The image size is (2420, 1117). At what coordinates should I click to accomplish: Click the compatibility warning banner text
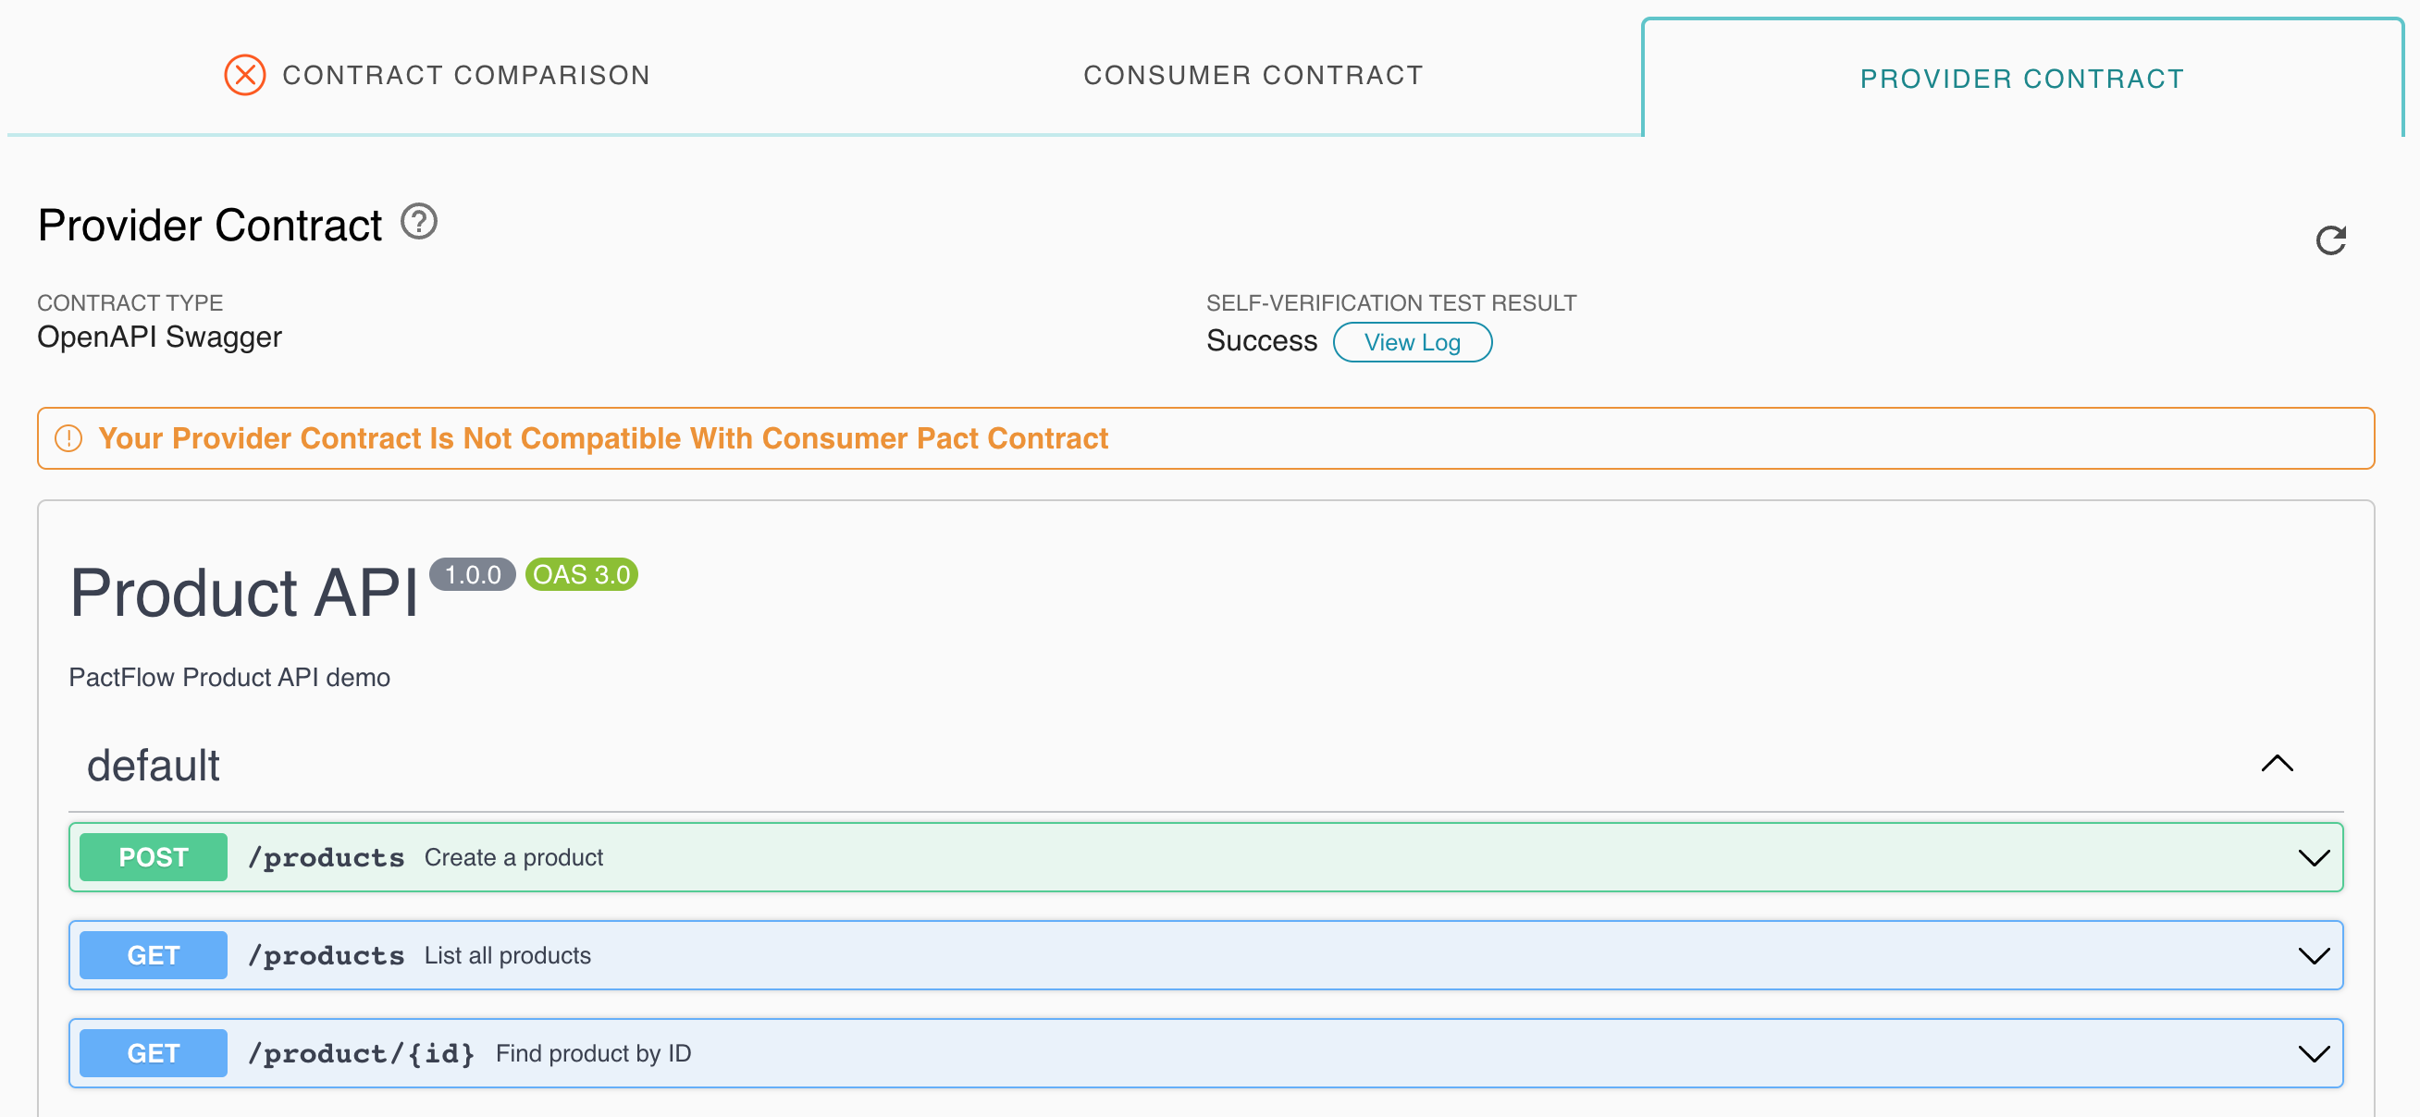click(x=604, y=437)
